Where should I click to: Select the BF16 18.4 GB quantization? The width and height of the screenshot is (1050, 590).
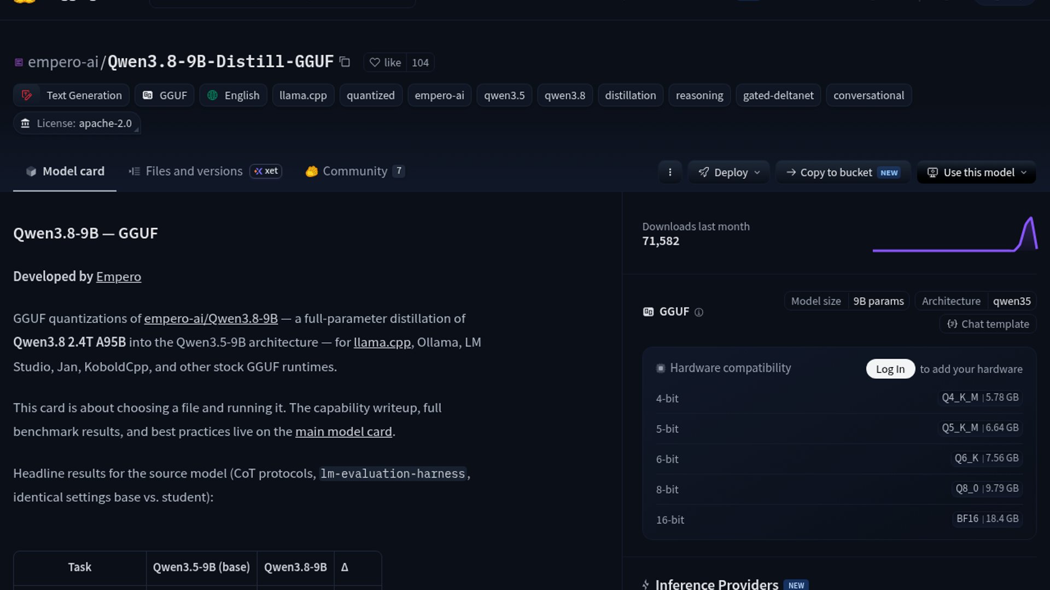(987, 518)
